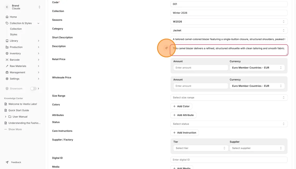
Task: Click the Library book icon
Action: 7,41
